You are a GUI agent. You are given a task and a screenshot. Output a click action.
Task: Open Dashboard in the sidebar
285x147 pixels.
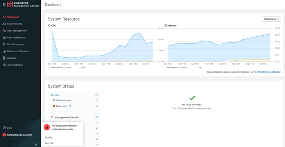coord(13,17)
